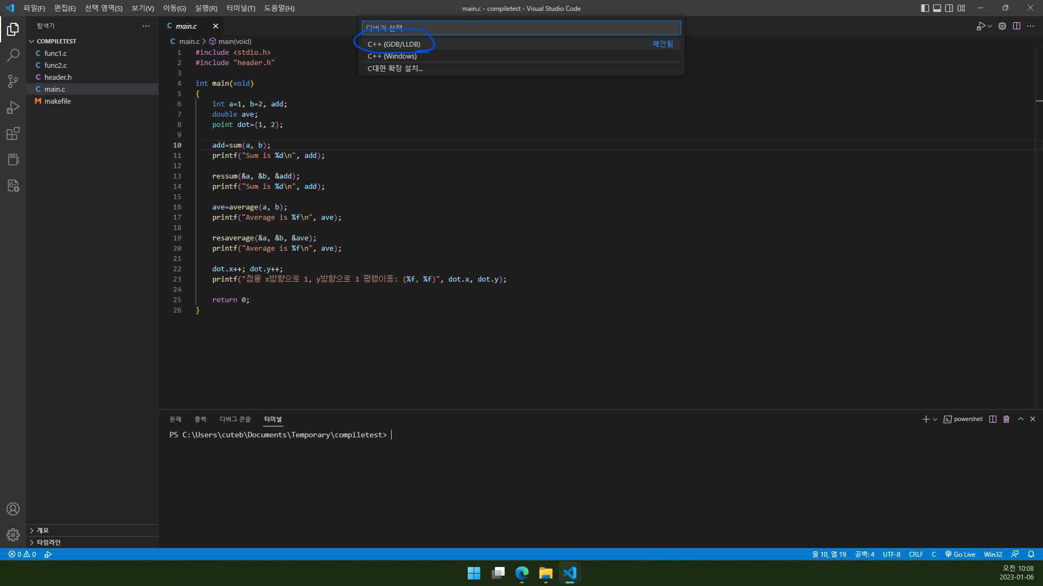Expand the 타임라인 timeline section
Screen dimensions: 1043x586
click(92, 542)
